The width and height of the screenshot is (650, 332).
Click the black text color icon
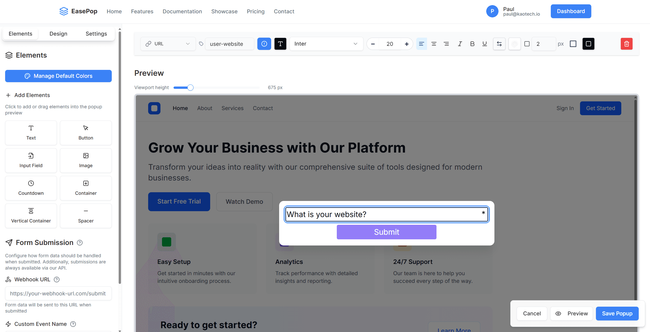tap(280, 44)
